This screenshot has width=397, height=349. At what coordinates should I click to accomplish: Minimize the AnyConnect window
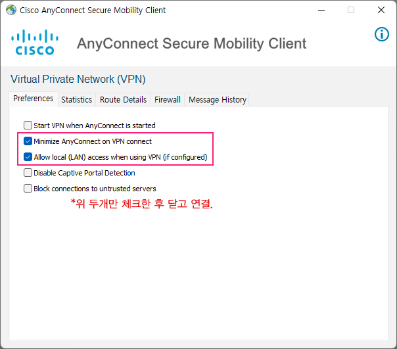321,11
